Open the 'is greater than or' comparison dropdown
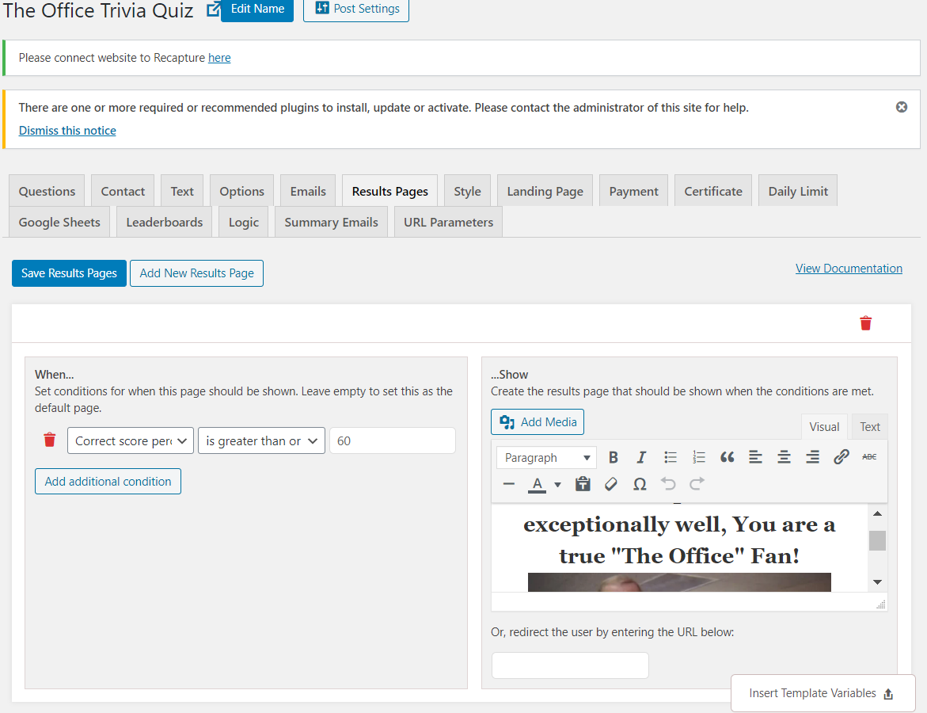The width and height of the screenshot is (927, 713). click(x=261, y=440)
